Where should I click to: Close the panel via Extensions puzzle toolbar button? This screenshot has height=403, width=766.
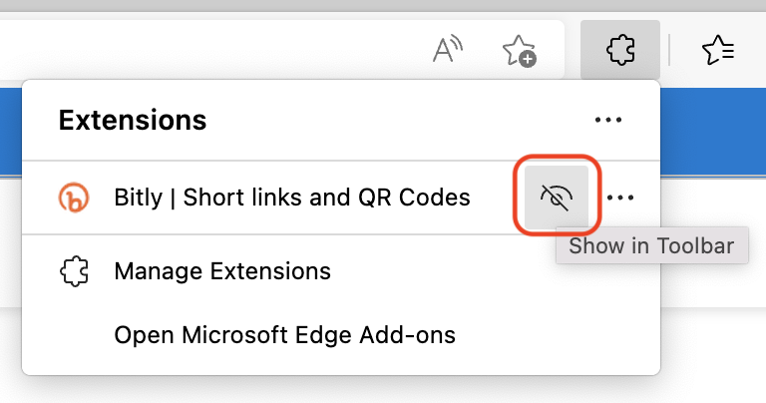(620, 49)
